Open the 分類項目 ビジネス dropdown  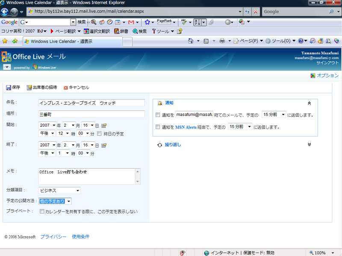tap(59, 191)
